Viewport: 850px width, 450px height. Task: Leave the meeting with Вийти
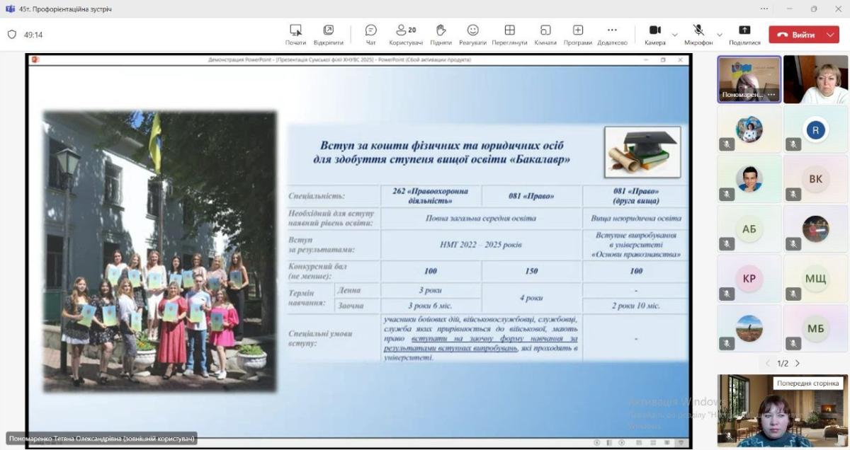(796, 35)
